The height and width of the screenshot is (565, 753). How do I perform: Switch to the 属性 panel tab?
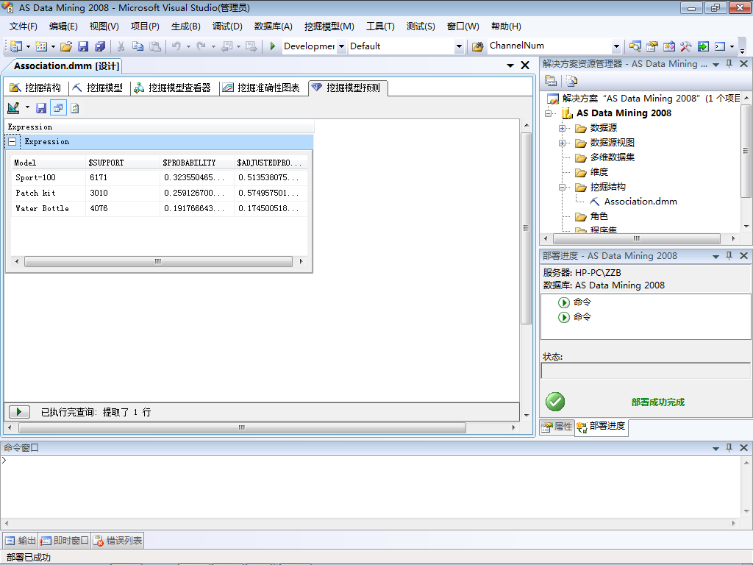coord(557,426)
